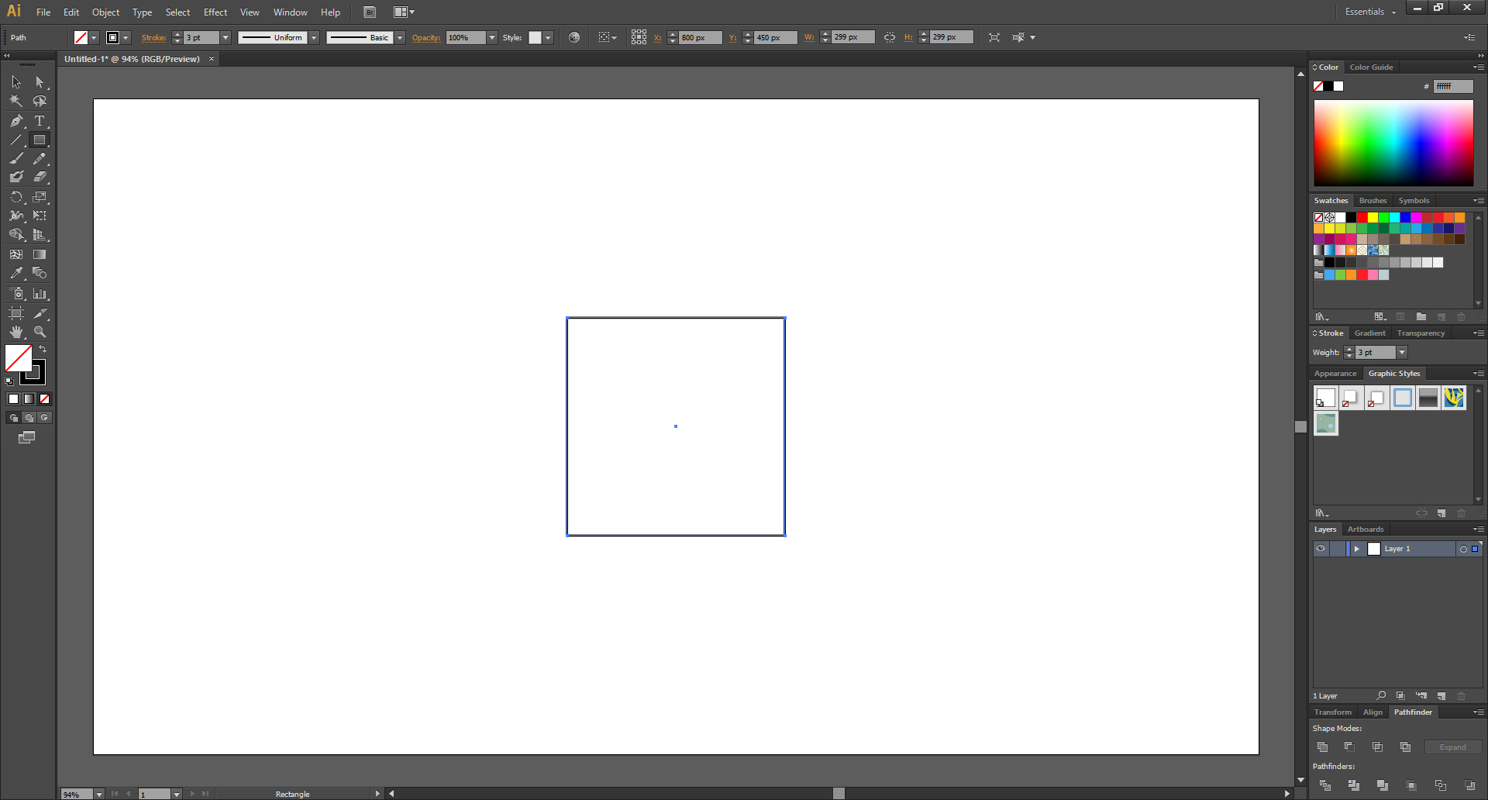1488x800 pixels.
Task: Open the fill color dropdown in control bar
Action: (94, 38)
